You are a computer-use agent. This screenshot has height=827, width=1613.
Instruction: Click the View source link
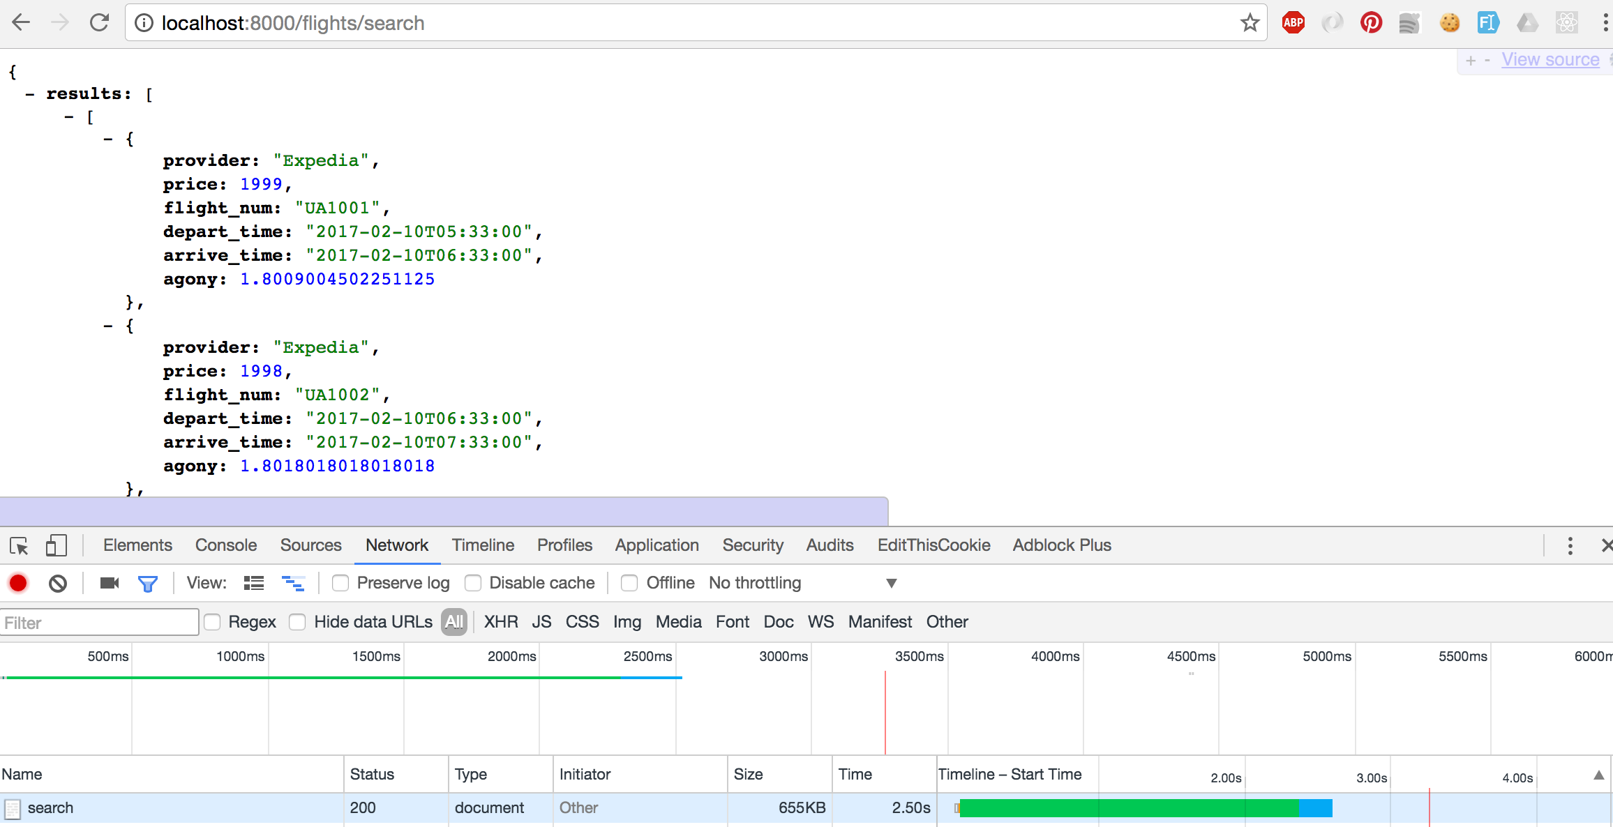coord(1550,60)
